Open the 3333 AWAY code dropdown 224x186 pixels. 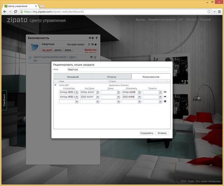(98, 97)
